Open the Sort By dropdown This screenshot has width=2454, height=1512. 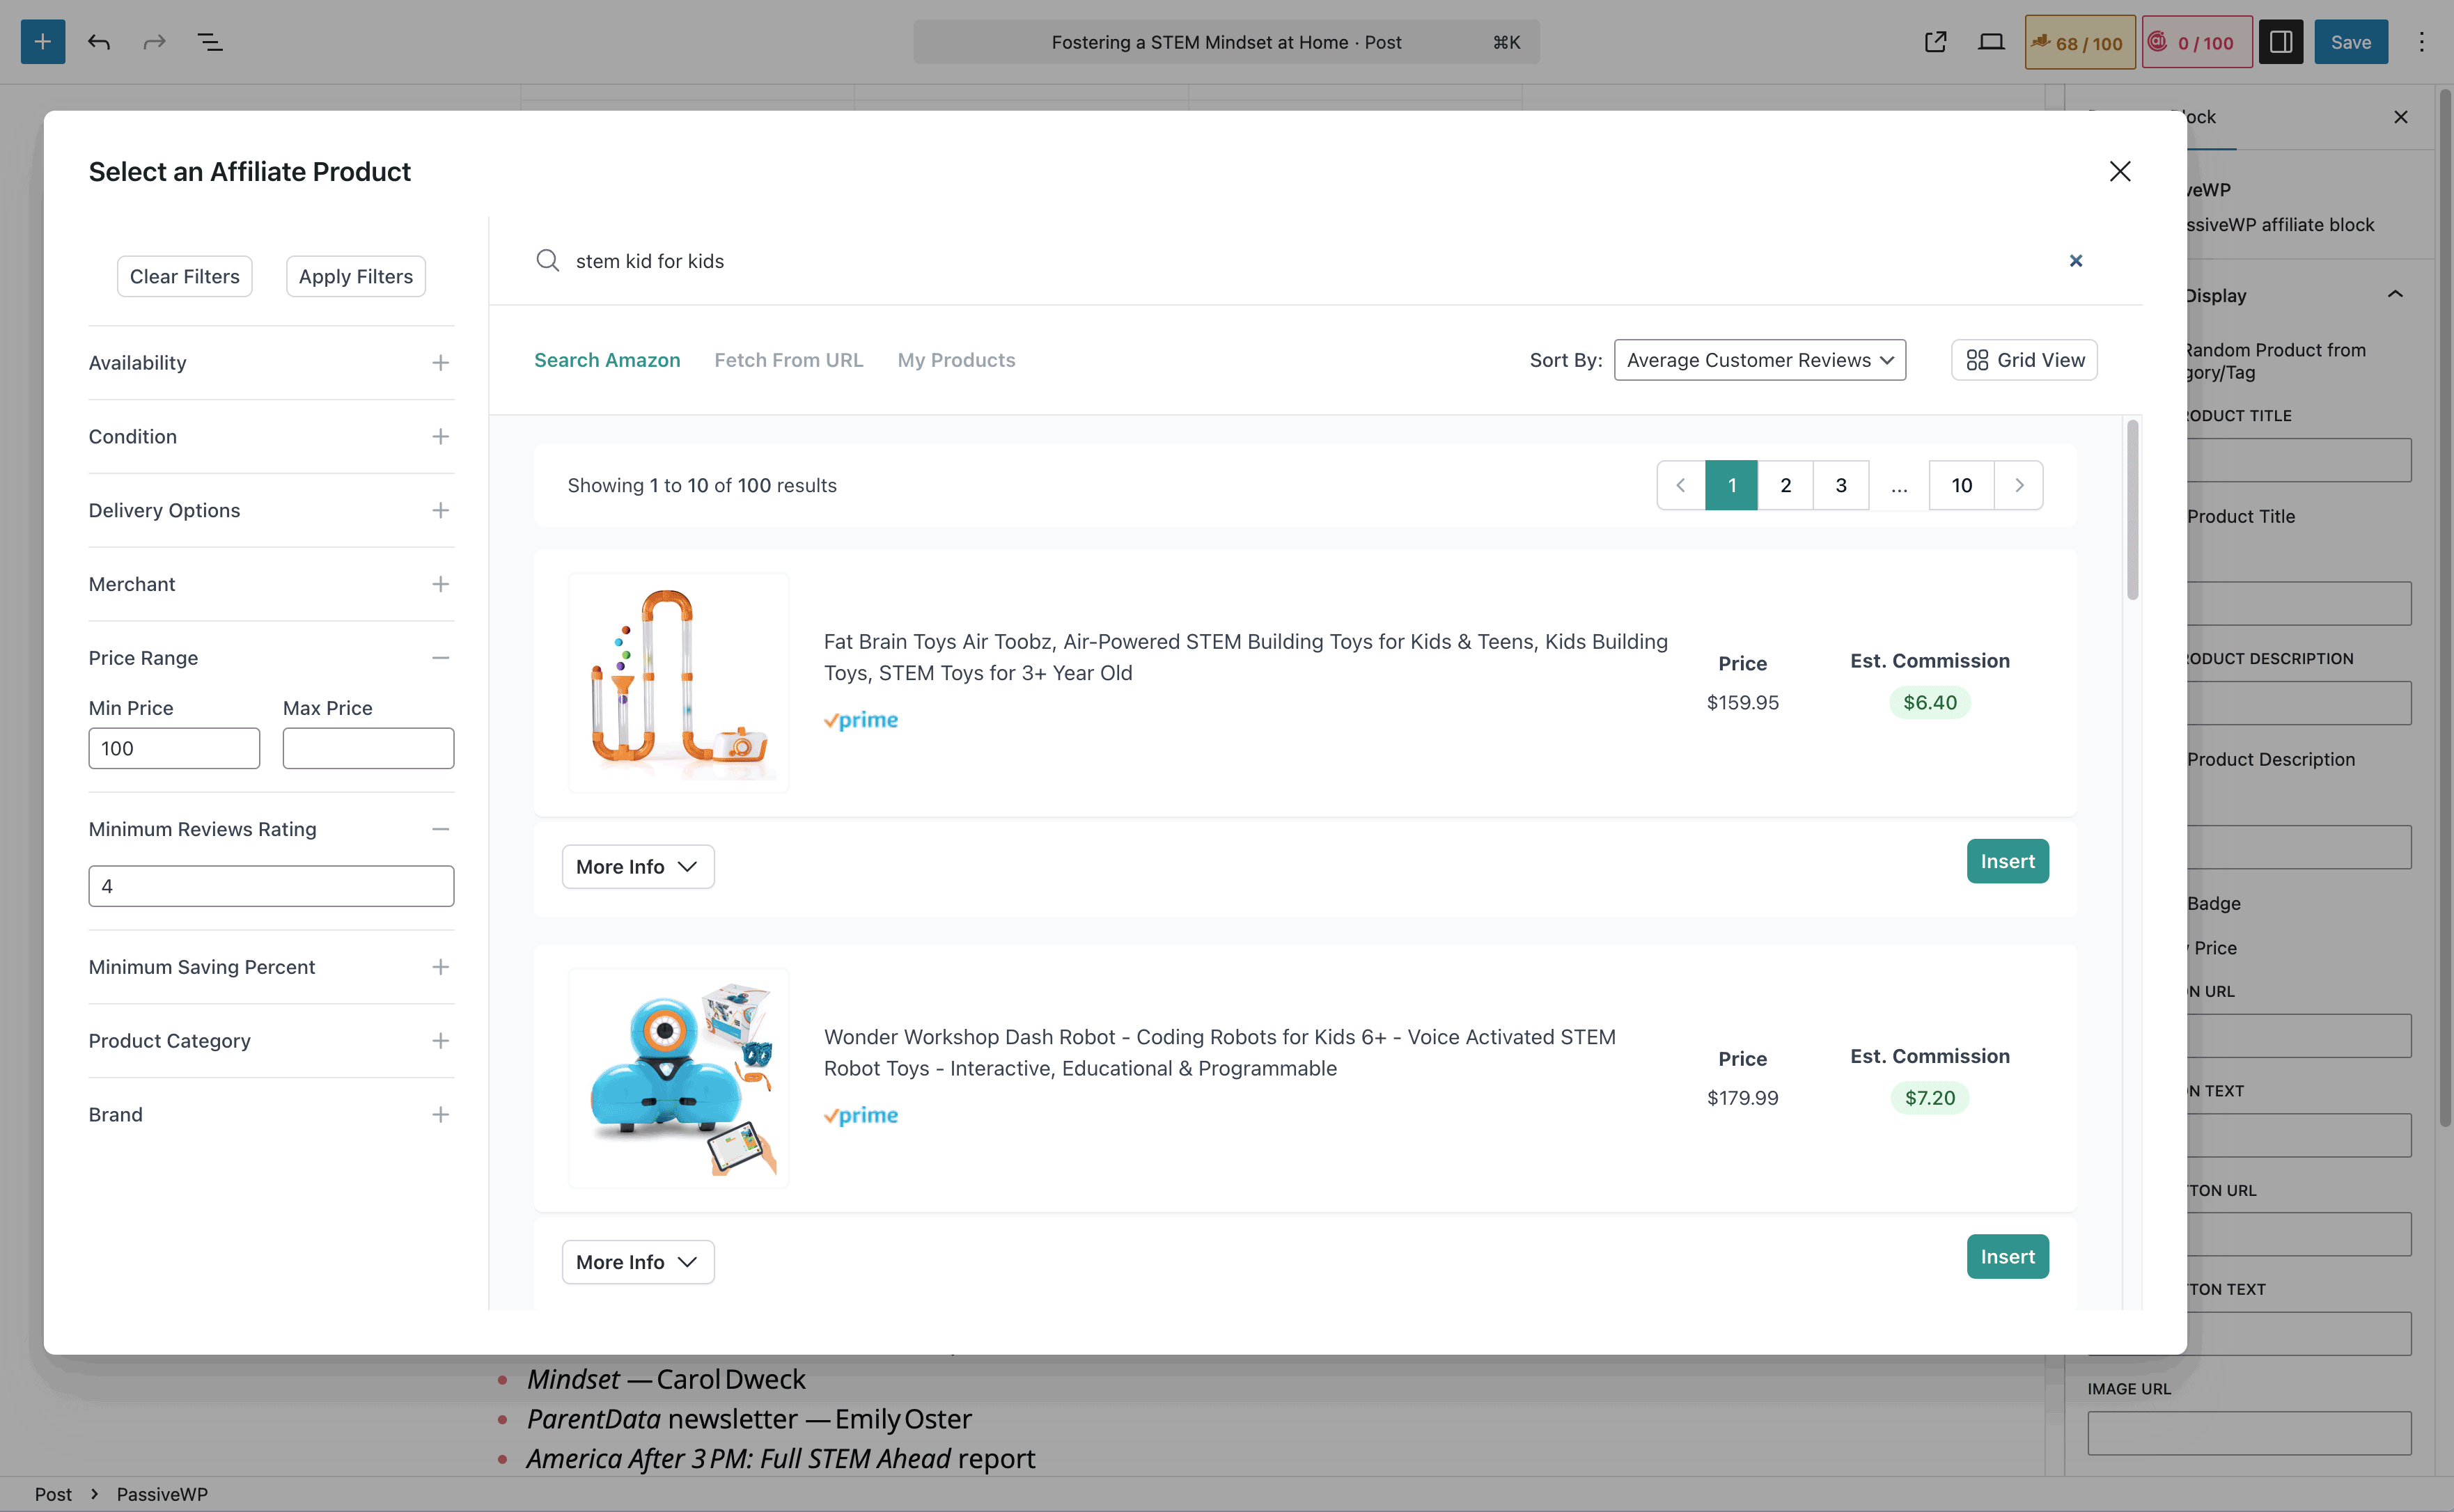pos(1759,360)
